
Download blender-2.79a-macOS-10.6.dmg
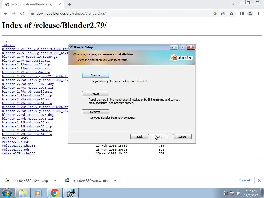tap(28, 84)
